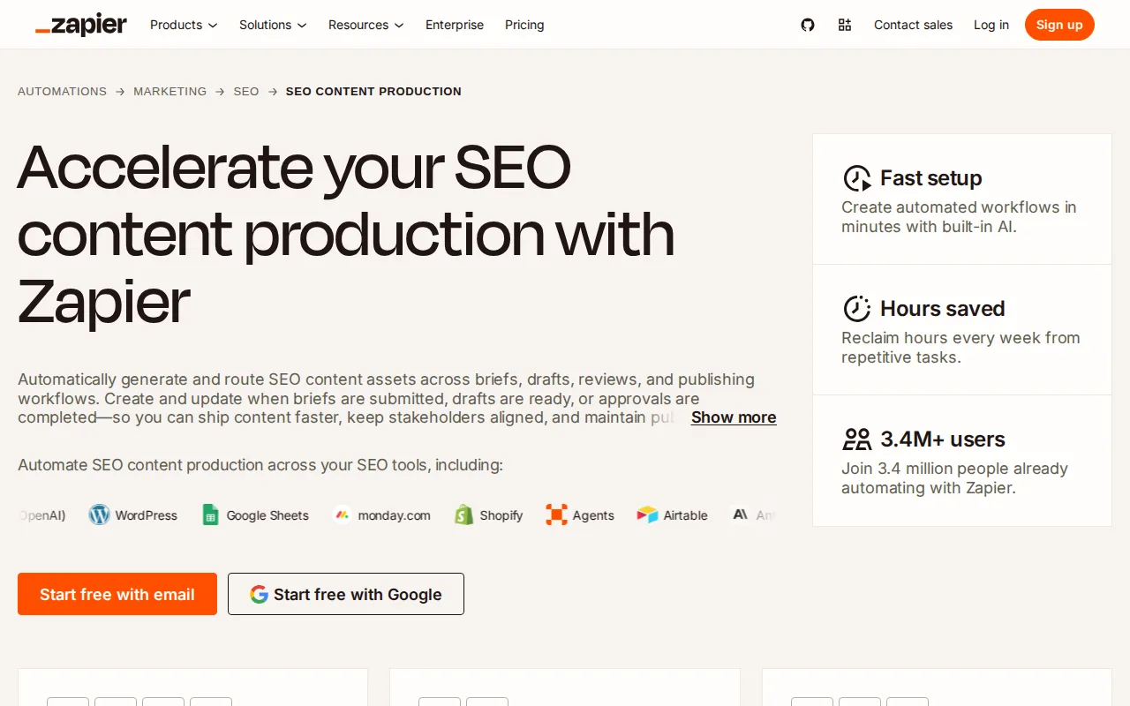
Task: Go to Automations breadcrumb
Action: tap(62, 91)
